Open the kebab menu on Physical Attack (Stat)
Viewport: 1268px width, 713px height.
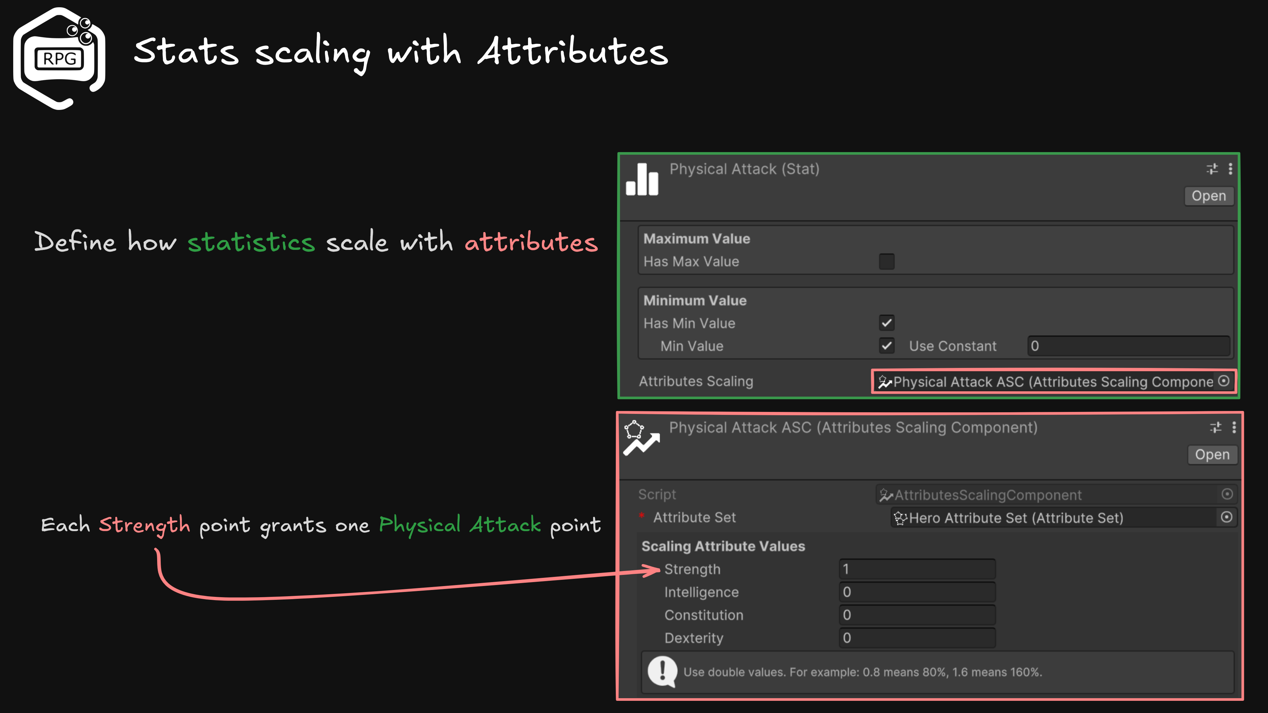[1231, 168]
